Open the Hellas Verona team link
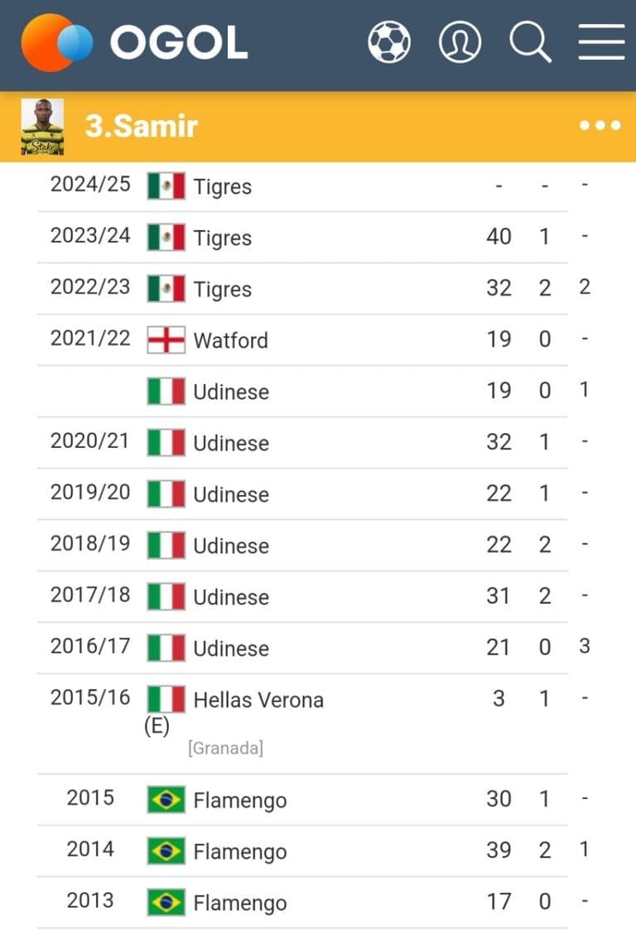The height and width of the screenshot is (930, 636). click(258, 700)
